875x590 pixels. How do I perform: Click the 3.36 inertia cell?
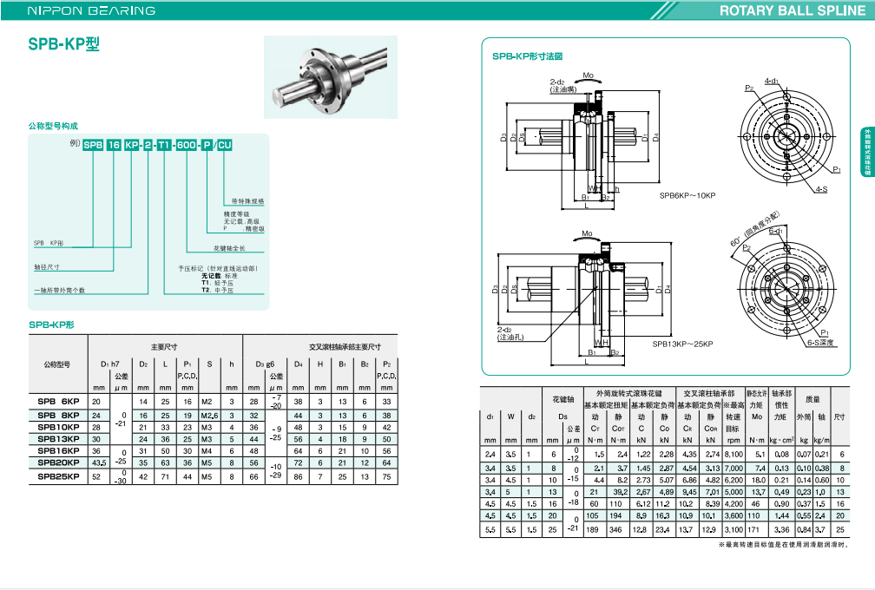[x=782, y=530]
